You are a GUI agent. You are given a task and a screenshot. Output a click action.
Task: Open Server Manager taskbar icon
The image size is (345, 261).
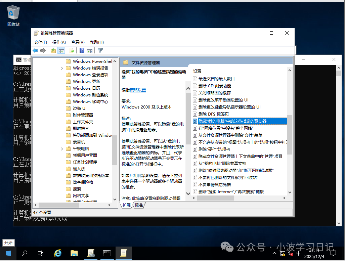tap(91, 253)
